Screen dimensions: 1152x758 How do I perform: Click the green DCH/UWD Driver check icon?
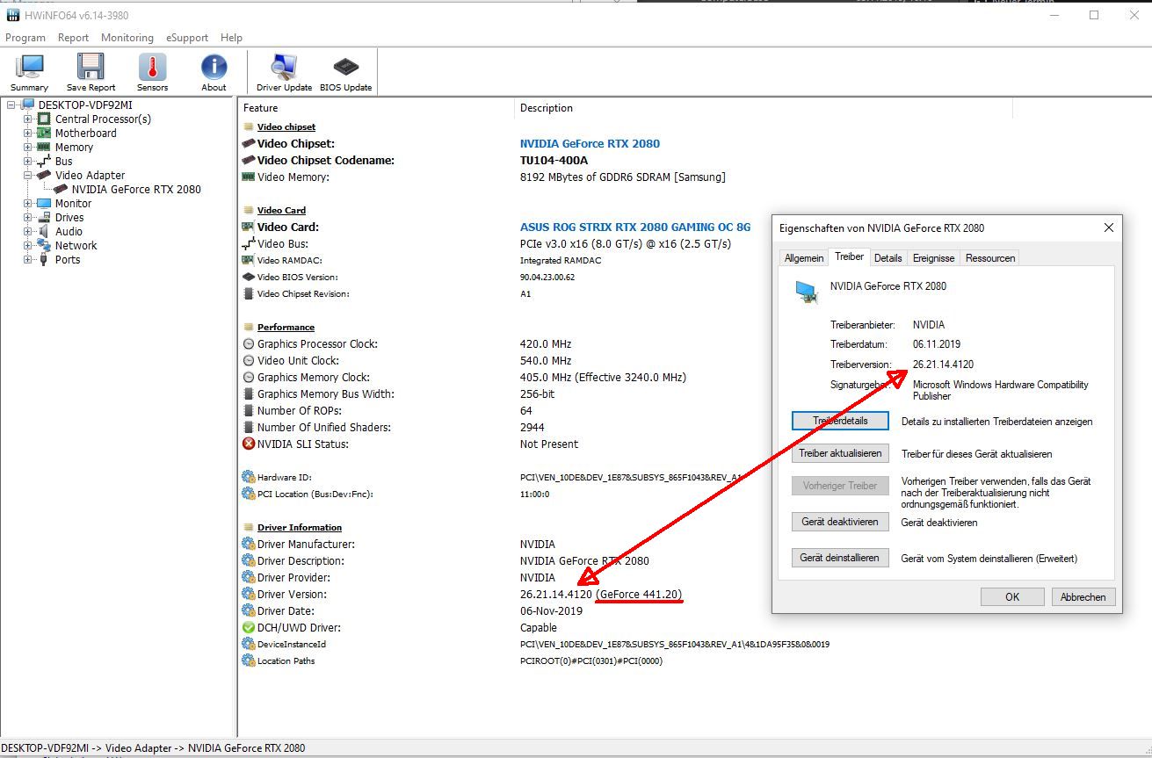coord(249,627)
